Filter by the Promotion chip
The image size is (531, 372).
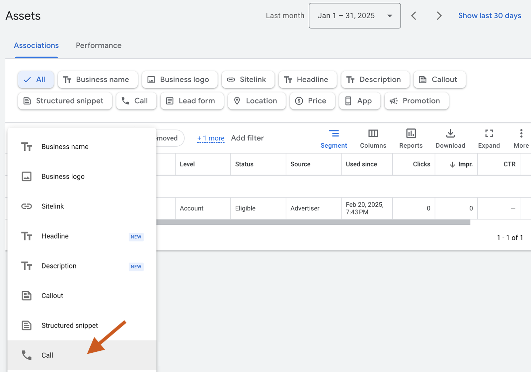coord(417,101)
